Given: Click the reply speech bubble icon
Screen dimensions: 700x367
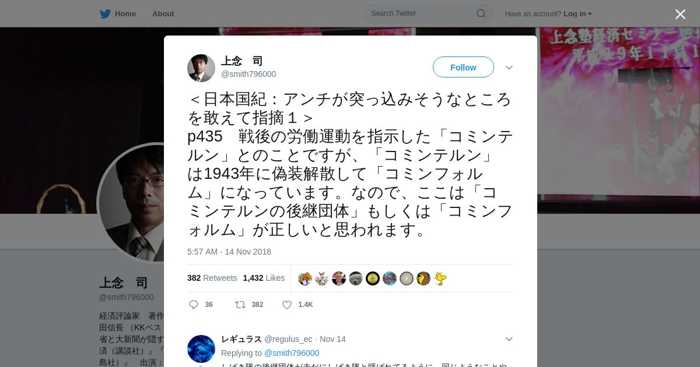Looking at the screenshot, I should pos(194,305).
